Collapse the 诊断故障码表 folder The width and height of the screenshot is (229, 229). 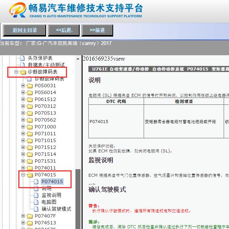[x=16, y=72]
